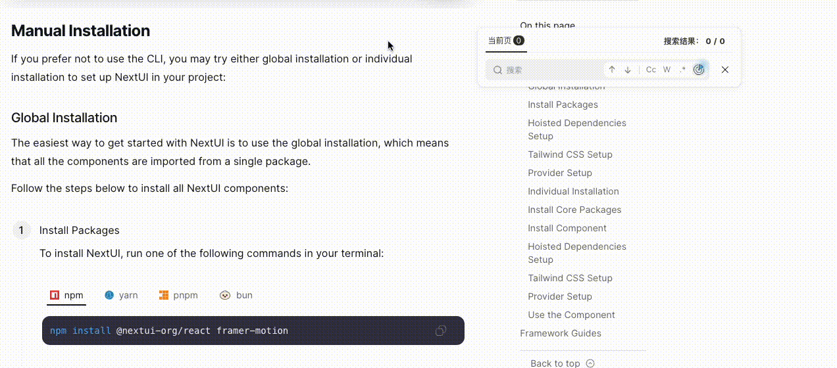Go to Install Component link

click(567, 228)
